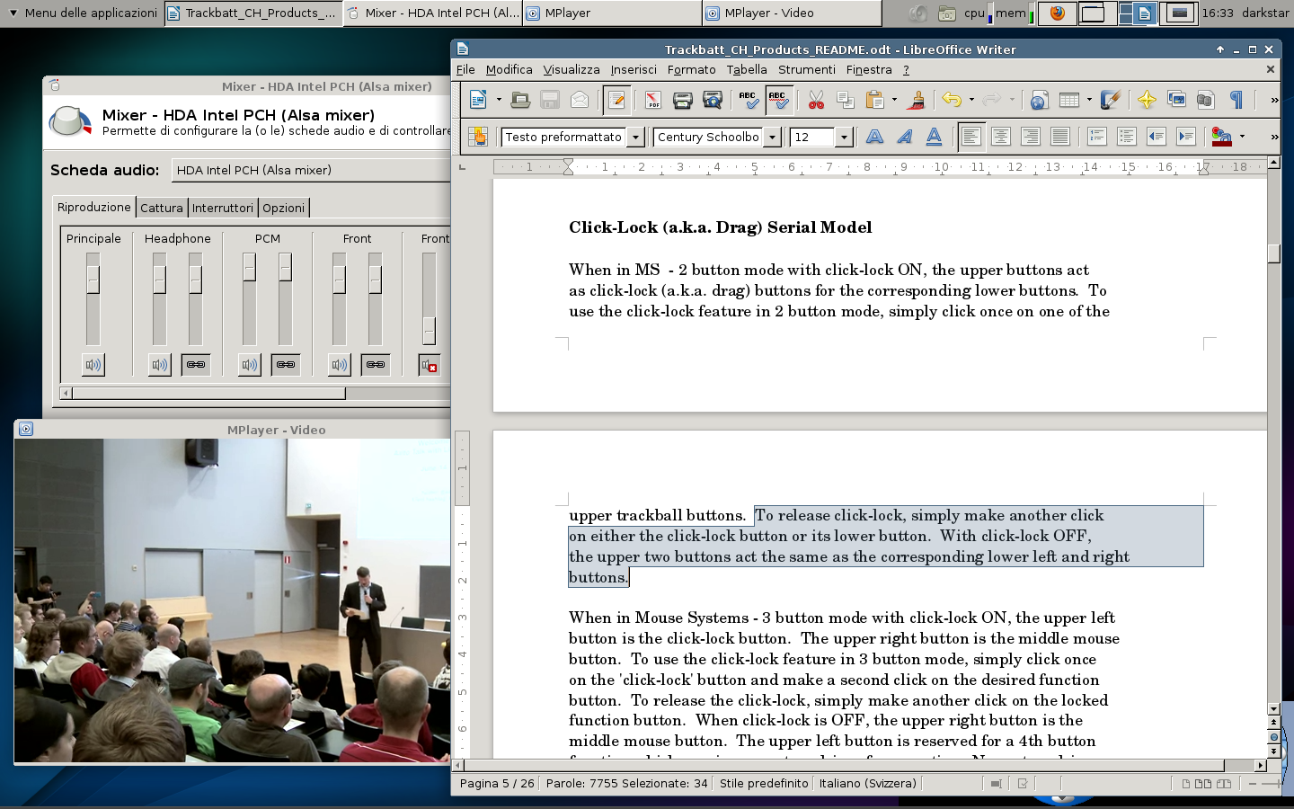Open the Formato menu

691,69
